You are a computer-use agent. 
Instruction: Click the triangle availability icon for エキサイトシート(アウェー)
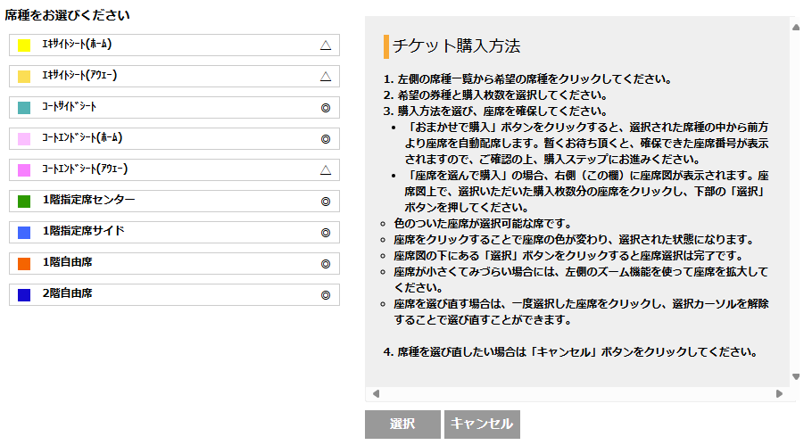pyautogui.click(x=326, y=76)
